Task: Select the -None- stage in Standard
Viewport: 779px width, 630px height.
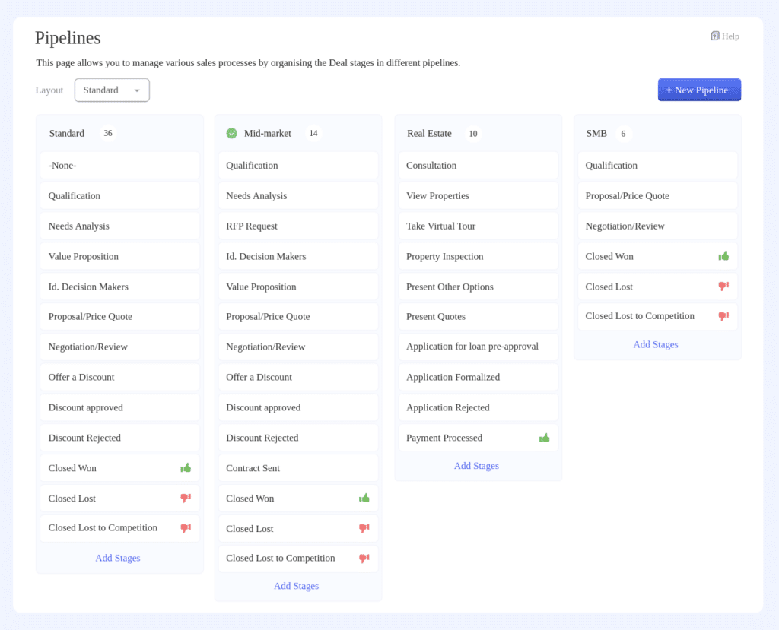Action: coord(119,165)
